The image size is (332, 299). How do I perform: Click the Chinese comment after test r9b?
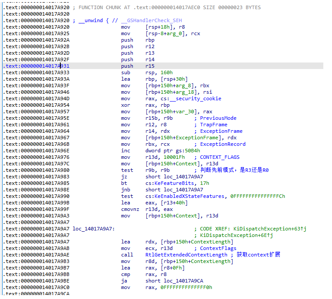(x=234, y=170)
